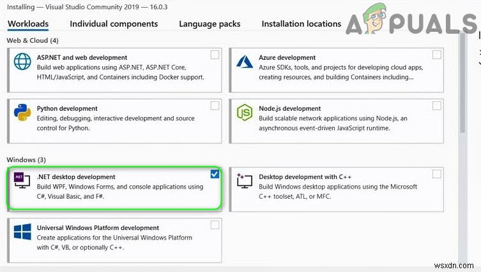Click the 'Build WPF, Windows Forms' description text

tap(120, 191)
